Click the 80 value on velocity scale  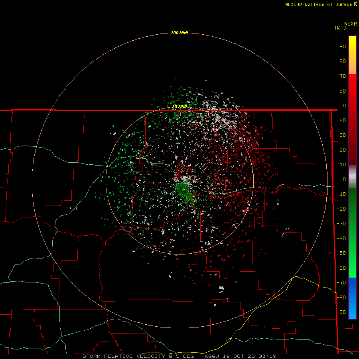343,61
